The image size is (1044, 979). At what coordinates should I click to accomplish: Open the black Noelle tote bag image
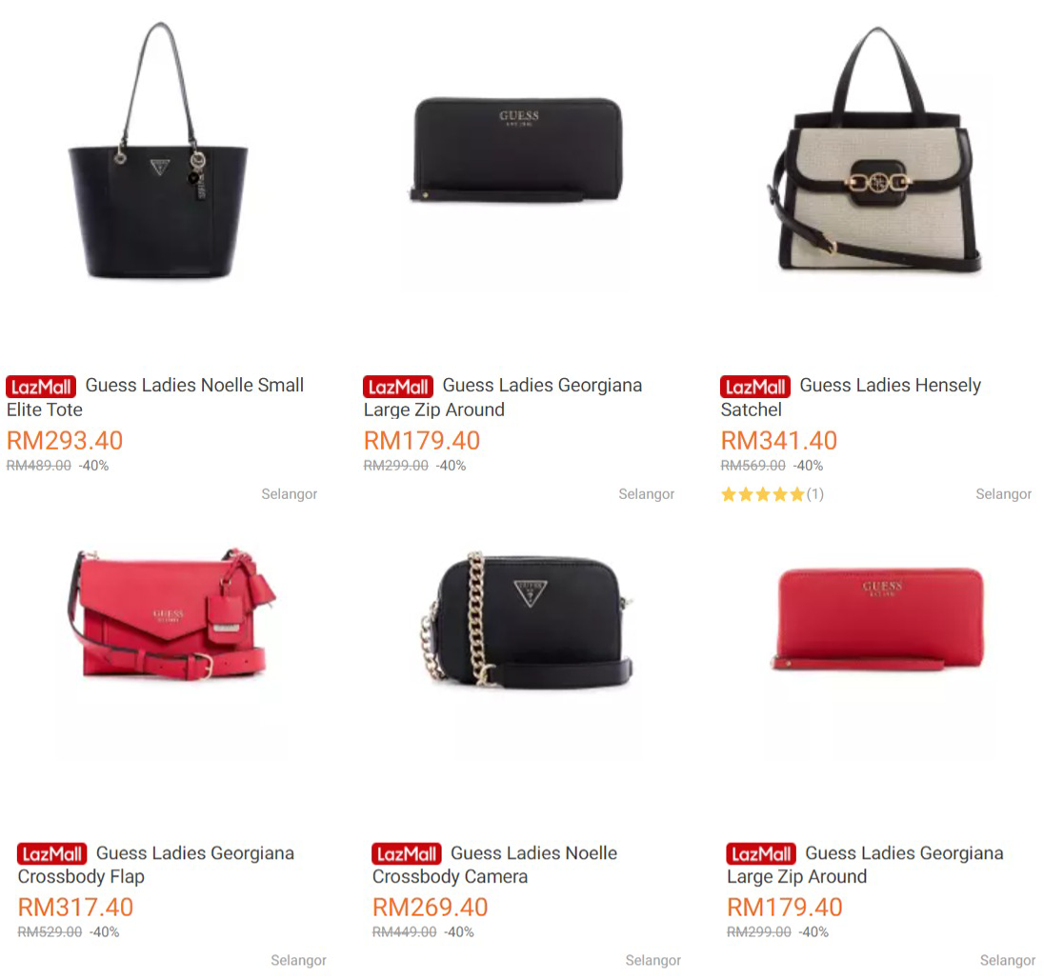[x=158, y=151]
